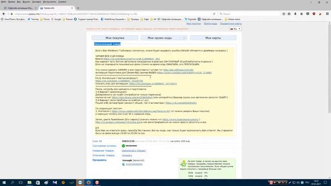
Task: Open the Action Center notifications icon
Action: point(325,182)
